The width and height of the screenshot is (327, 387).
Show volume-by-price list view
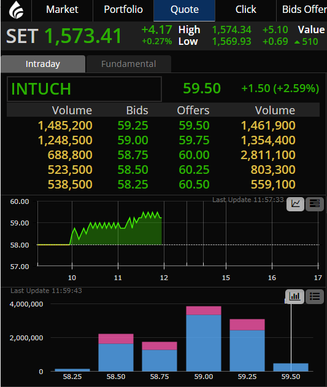[x=315, y=296]
